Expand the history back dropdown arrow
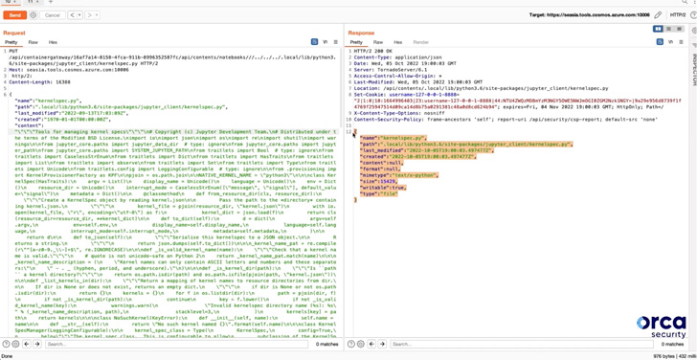 (x=80, y=15)
